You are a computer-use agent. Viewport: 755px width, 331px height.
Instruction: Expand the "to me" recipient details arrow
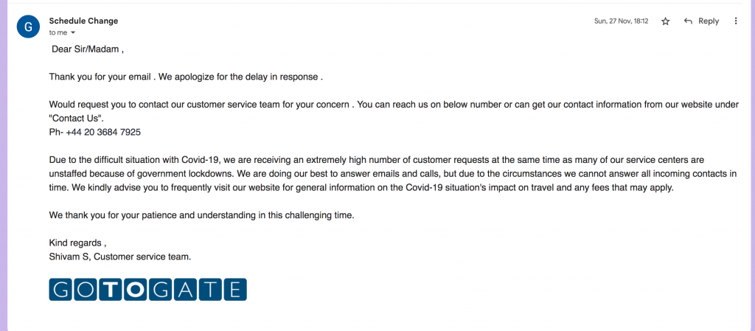[x=72, y=33]
